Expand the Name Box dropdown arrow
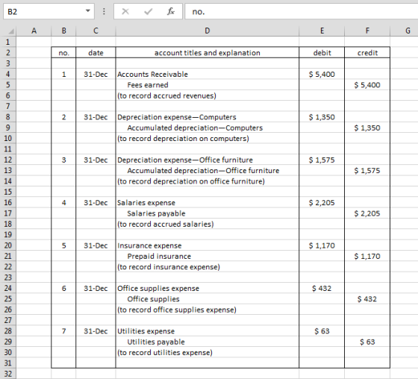 click(x=88, y=11)
